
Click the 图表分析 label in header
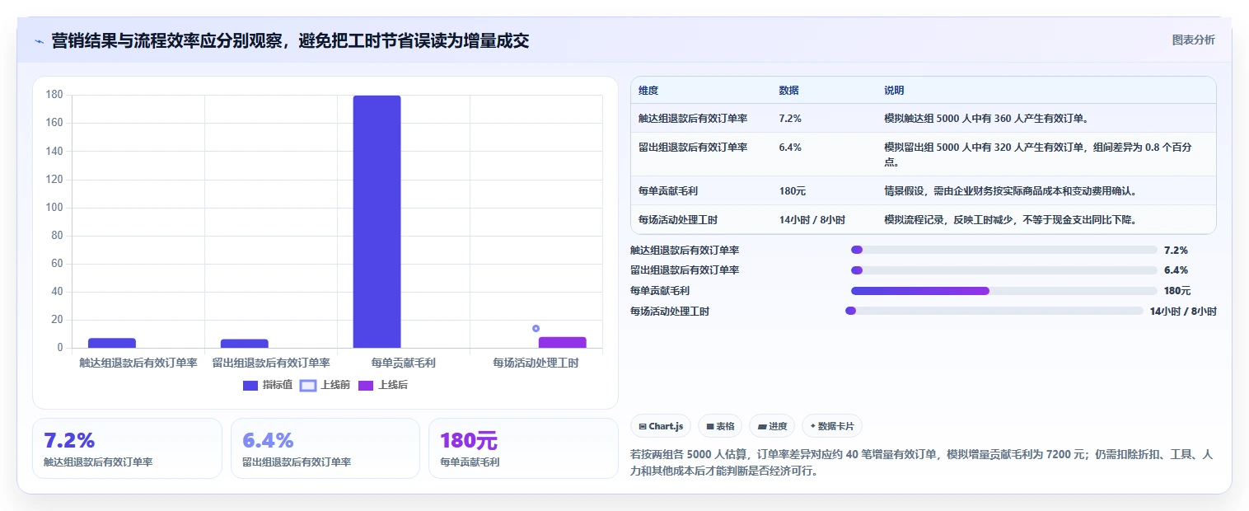pyautogui.click(x=1193, y=40)
